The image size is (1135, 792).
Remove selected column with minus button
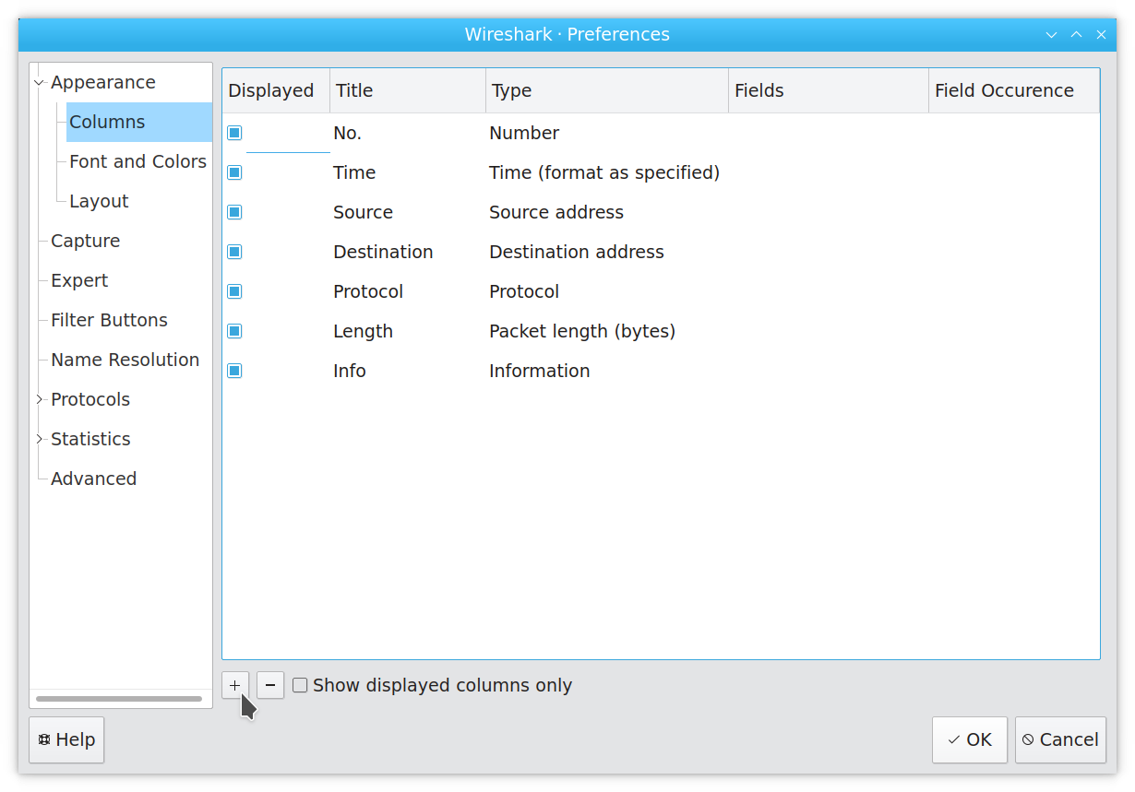270,685
